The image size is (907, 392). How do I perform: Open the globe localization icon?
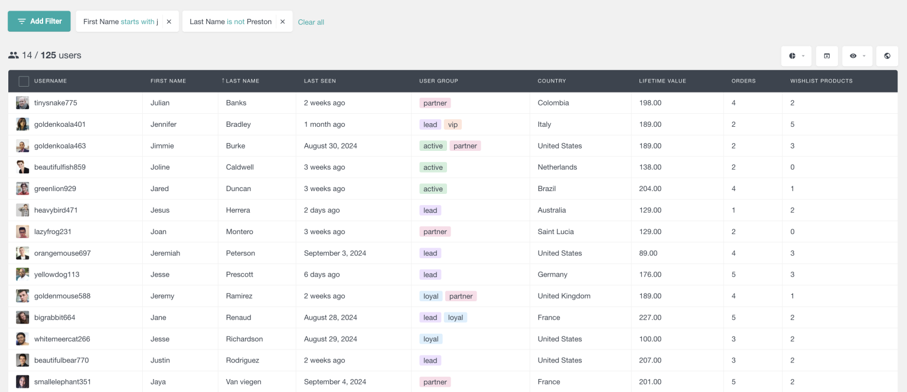pos(887,55)
